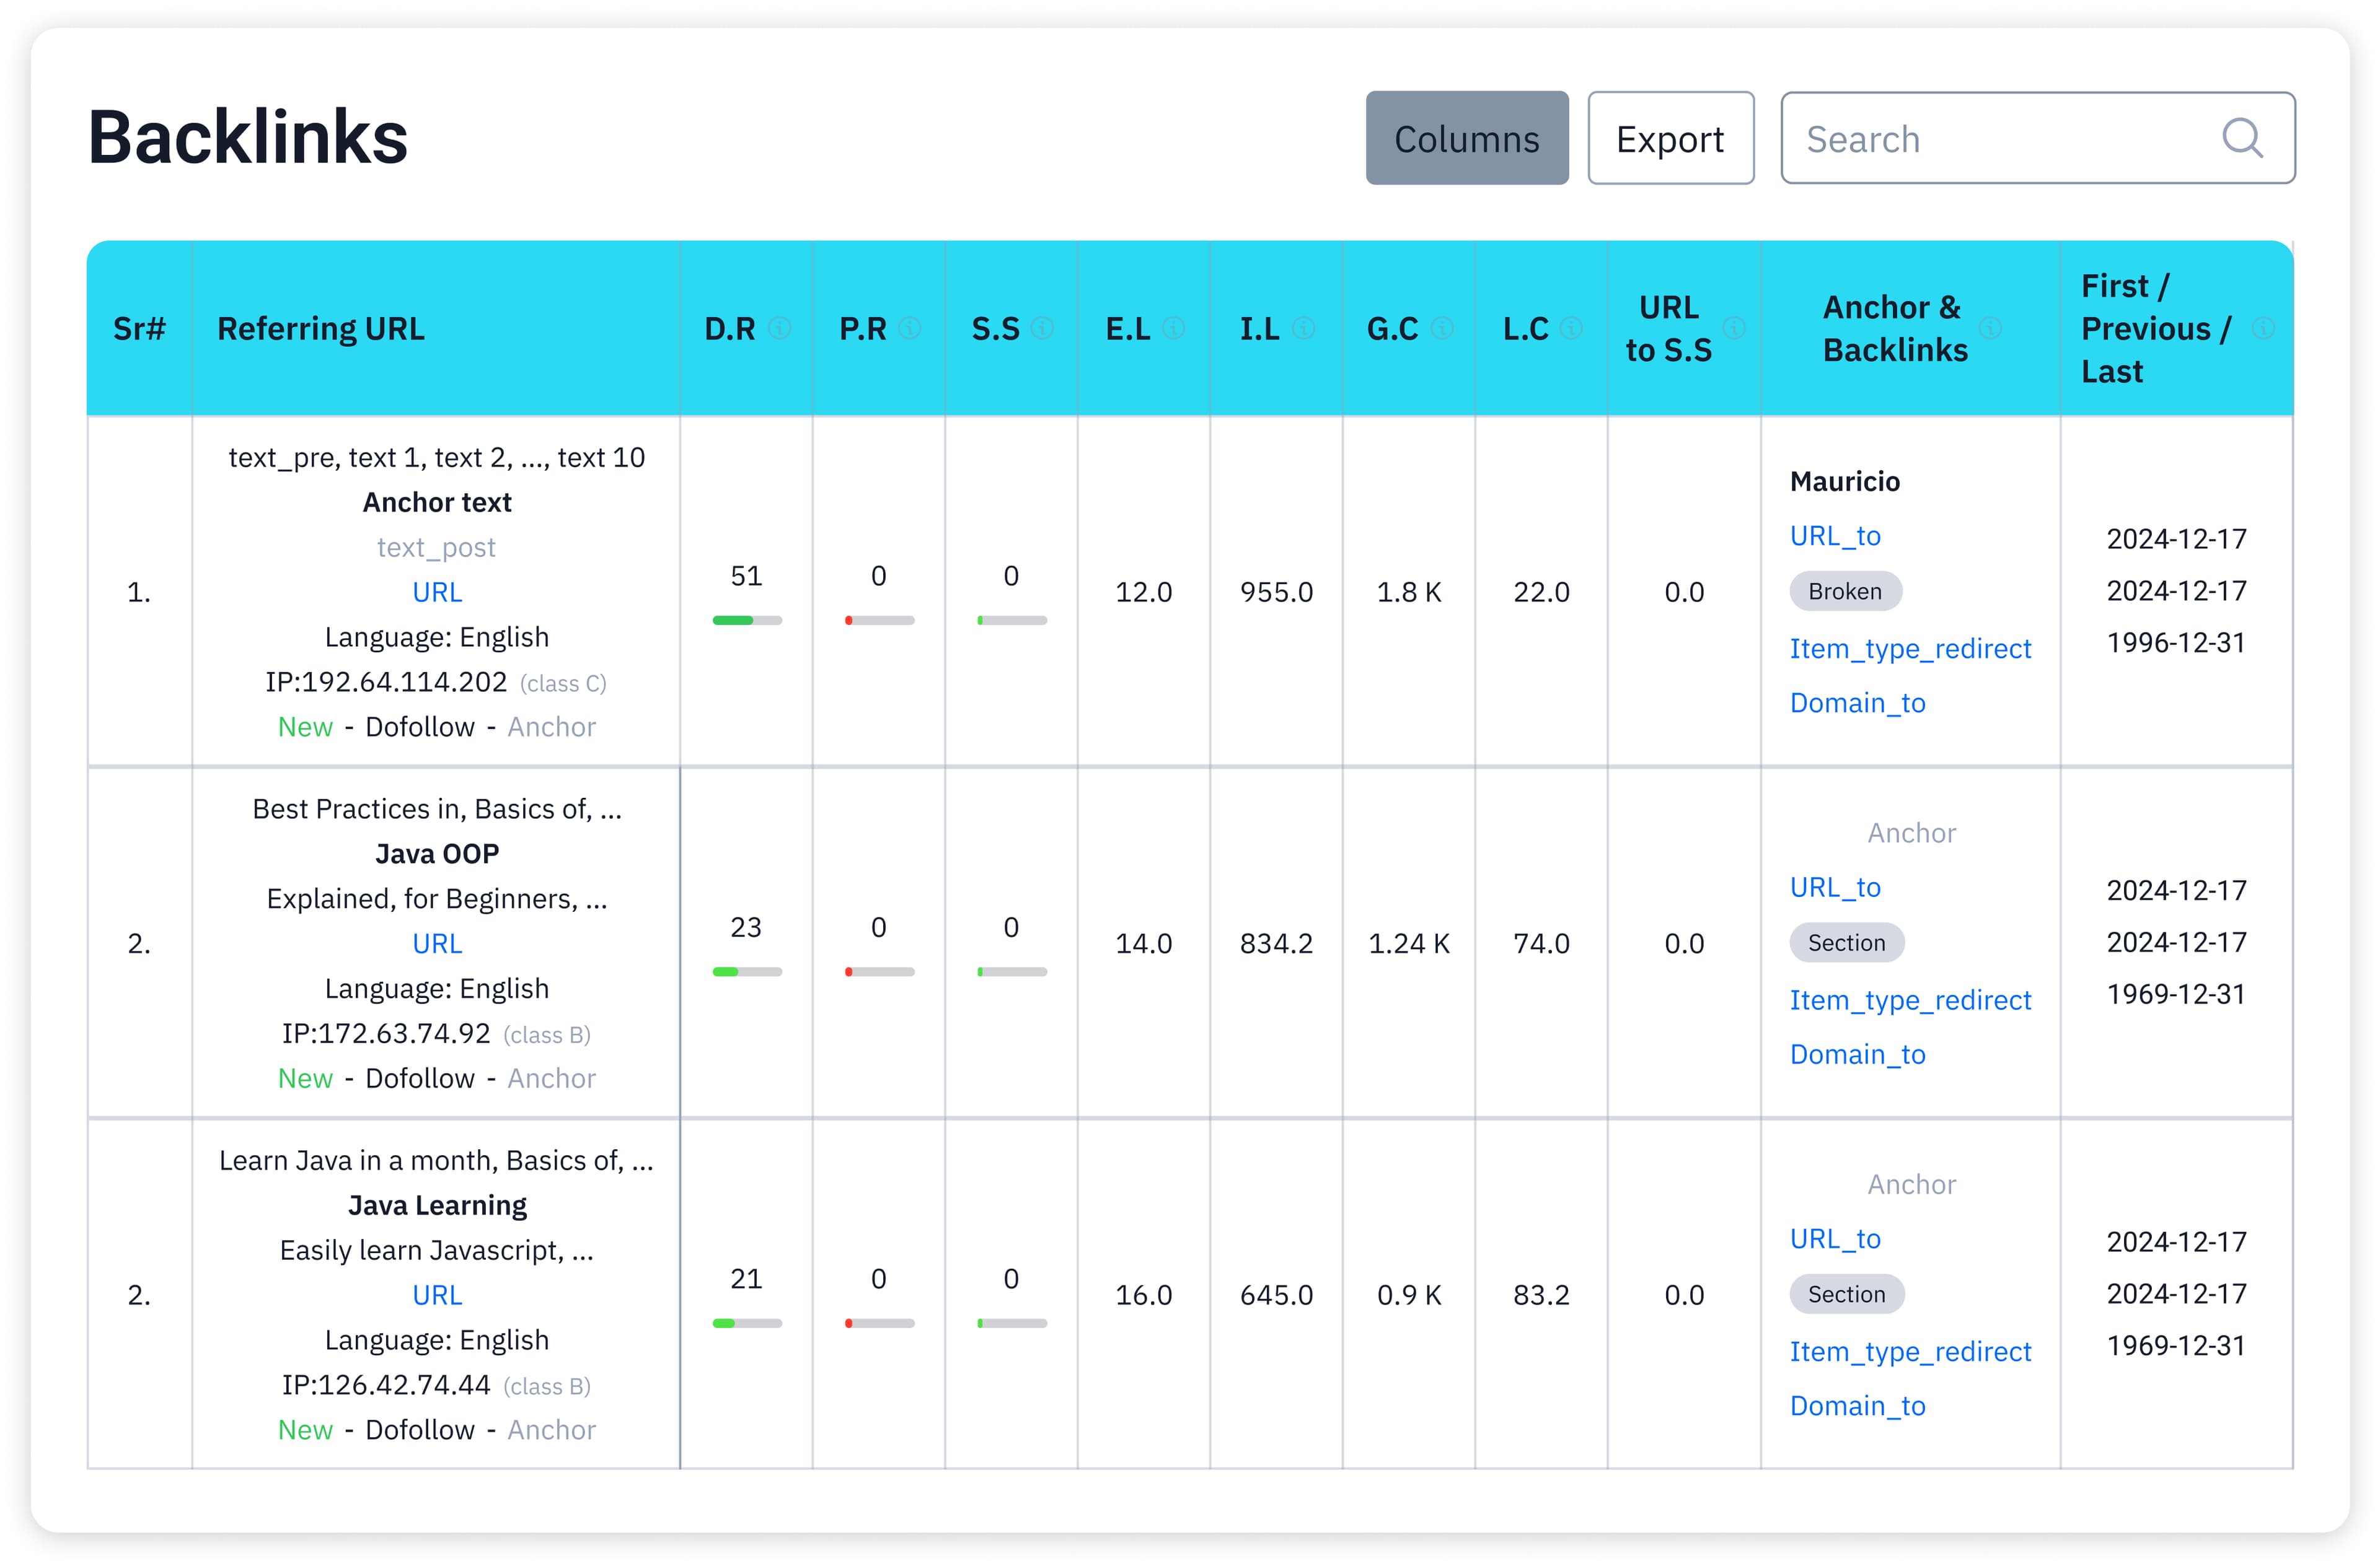Click the info icon beside P.R
2380x1566 pixels.
910,328
